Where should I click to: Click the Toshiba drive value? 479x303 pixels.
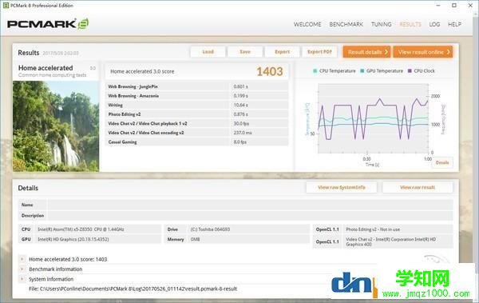click(210, 229)
